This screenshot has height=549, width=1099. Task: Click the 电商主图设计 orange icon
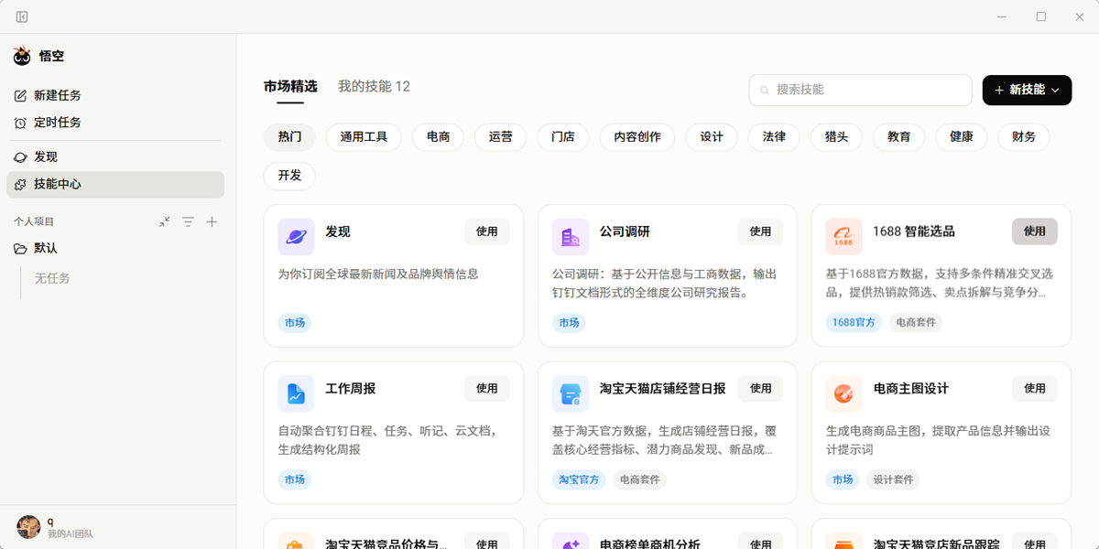tap(843, 393)
